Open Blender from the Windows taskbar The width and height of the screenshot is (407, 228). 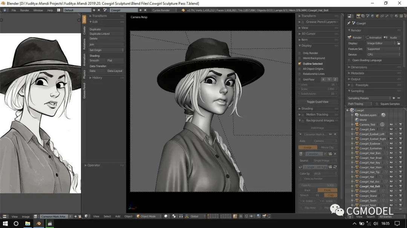point(39,223)
